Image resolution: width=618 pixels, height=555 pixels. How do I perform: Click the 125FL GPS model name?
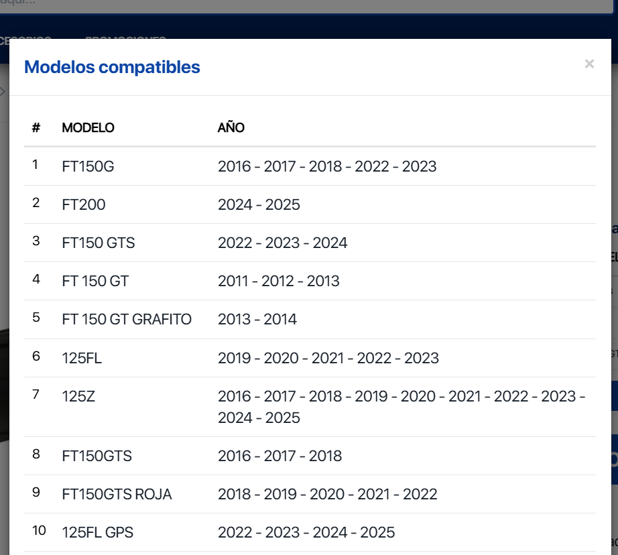(98, 532)
